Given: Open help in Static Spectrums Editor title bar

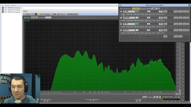Looking at the screenshot, I should (x=120, y=5).
